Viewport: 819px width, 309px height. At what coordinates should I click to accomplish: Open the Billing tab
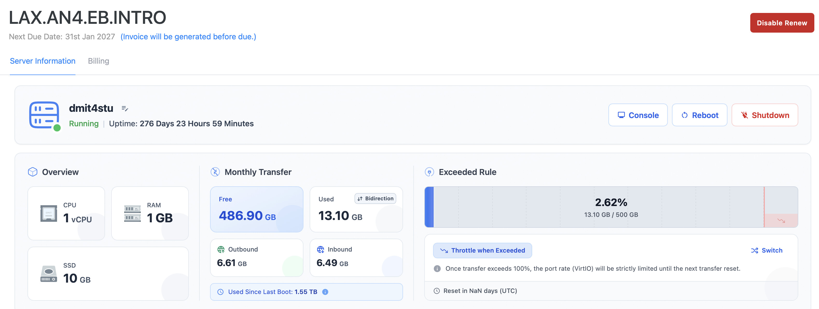(99, 61)
